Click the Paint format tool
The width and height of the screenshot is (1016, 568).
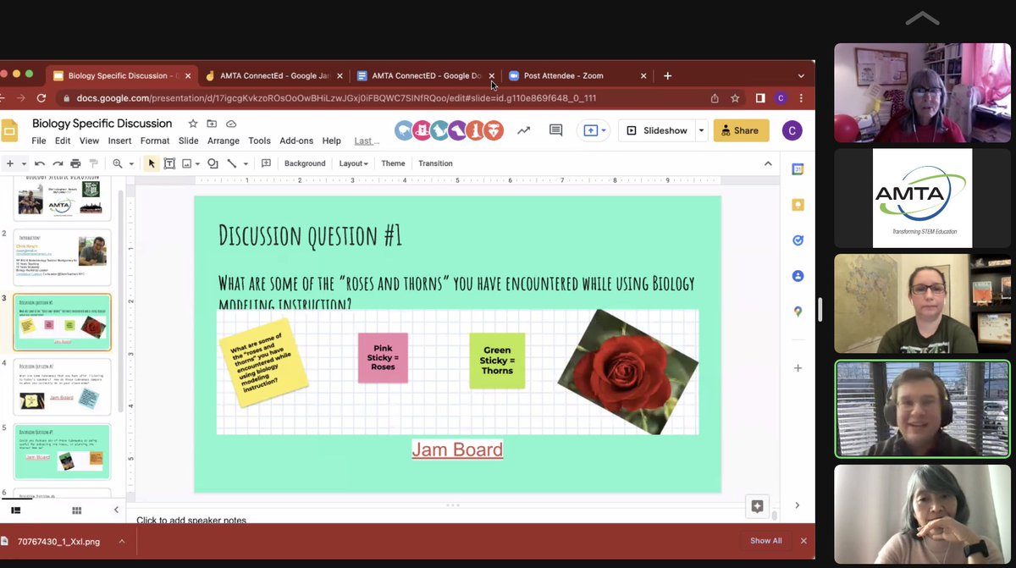click(x=93, y=163)
